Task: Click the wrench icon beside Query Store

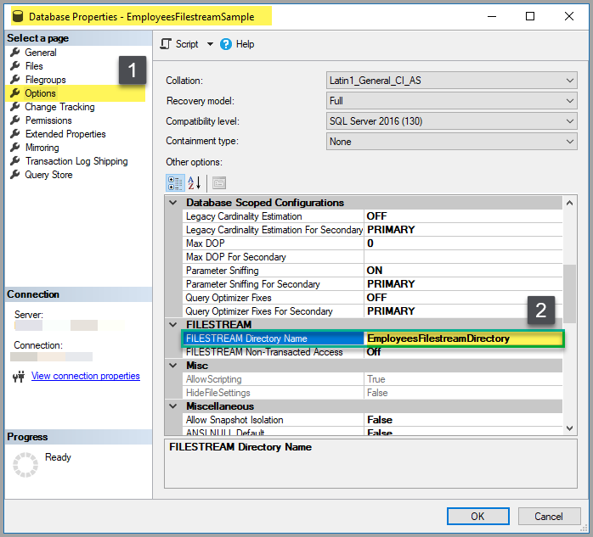Action: tap(15, 175)
